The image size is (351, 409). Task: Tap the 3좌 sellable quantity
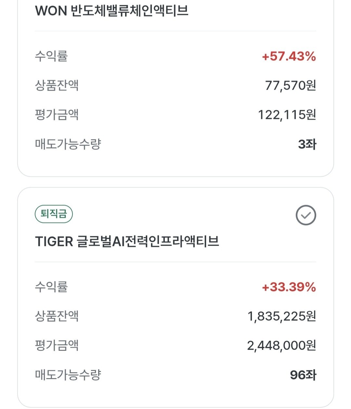coord(307,144)
